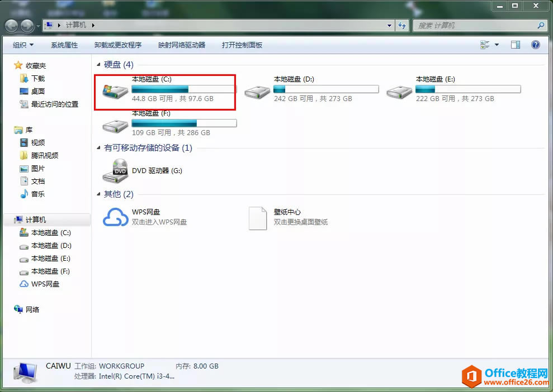Collapse 有可移动存储的设备 (1) group
553x392 pixels.
point(98,148)
